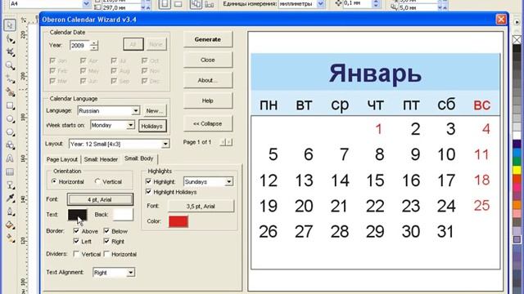
Task: Select the Ellipse tool
Action: coord(10,118)
